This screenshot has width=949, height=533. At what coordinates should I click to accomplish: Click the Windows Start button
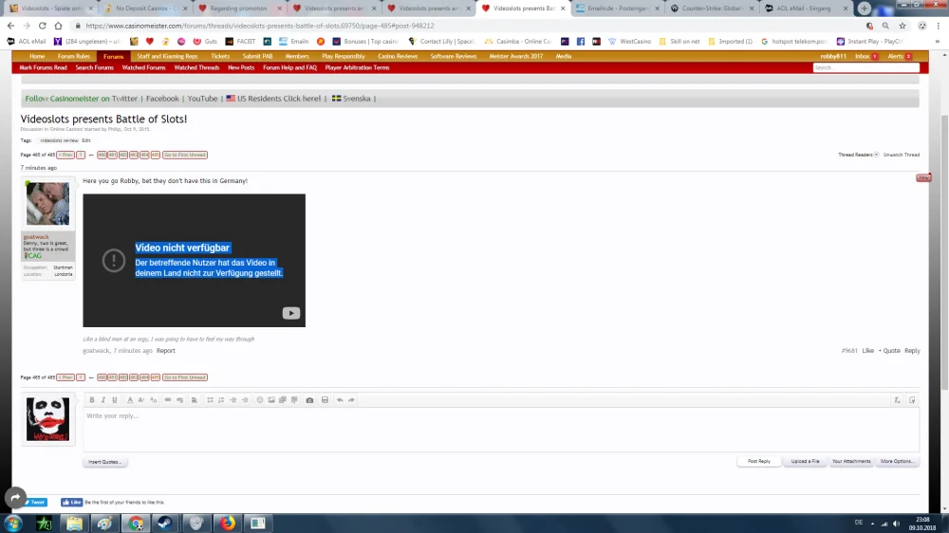point(13,523)
